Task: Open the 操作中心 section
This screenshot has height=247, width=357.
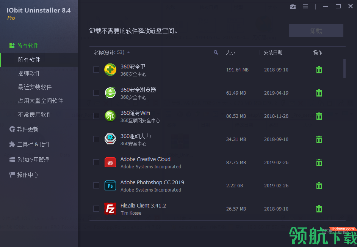Action: (x=28, y=175)
